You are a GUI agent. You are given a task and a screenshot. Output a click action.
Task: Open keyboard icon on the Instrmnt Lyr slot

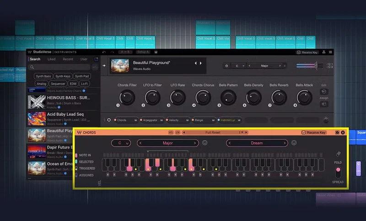coord(239,120)
